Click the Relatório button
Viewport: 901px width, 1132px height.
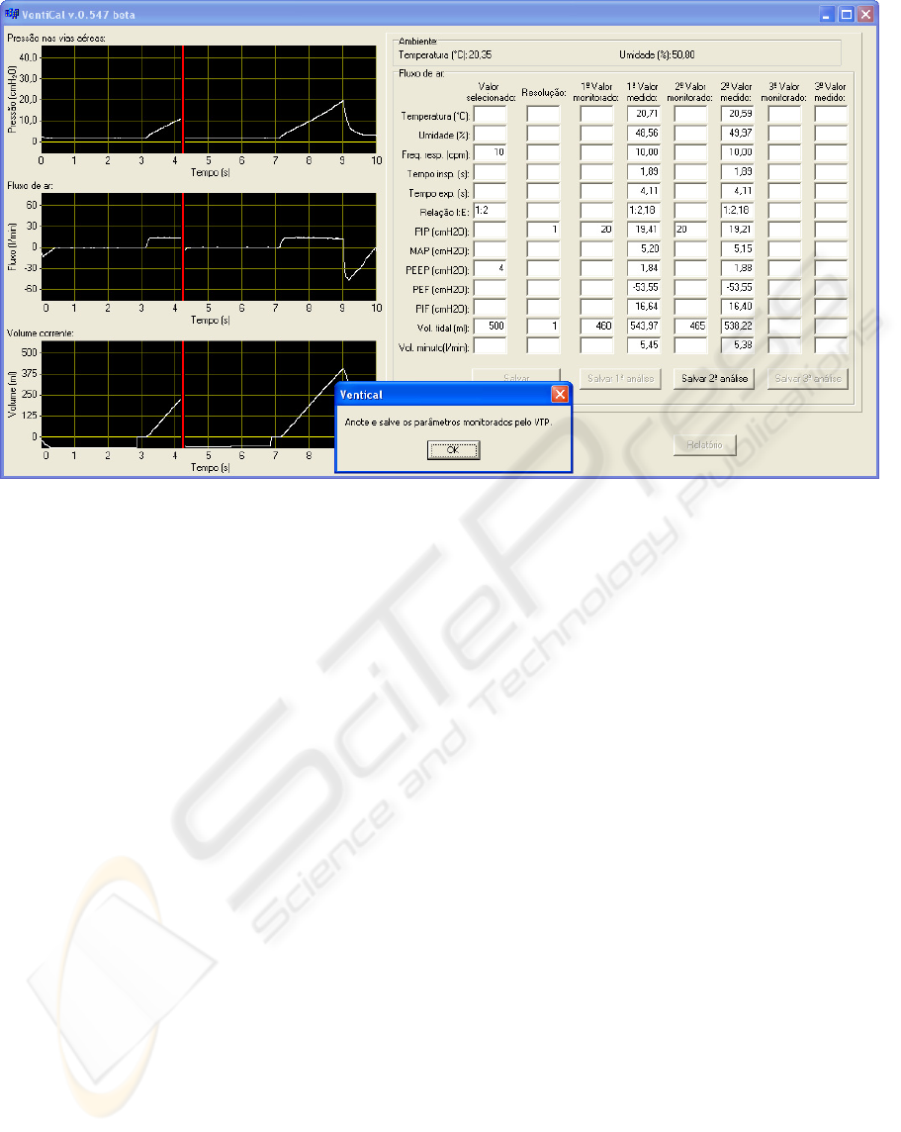coord(705,445)
